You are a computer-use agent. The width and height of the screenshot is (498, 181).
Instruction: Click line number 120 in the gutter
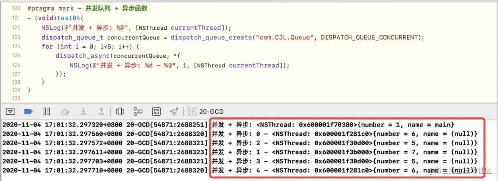pyautogui.click(x=16, y=8)
